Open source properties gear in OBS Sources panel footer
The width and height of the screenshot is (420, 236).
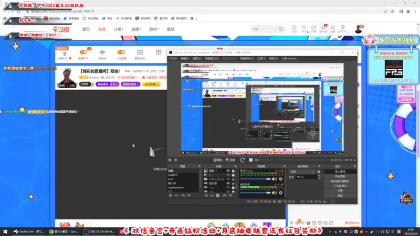click(217, 196)
